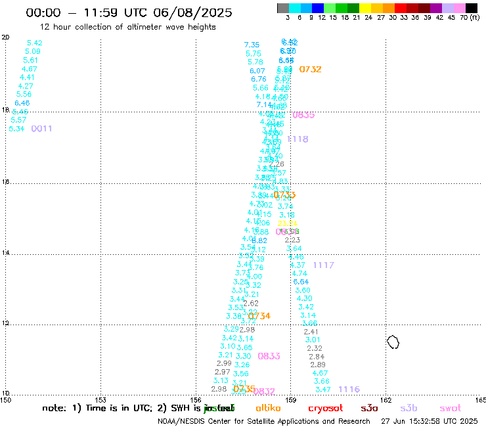Select the pink 'swot' legend label

[x=451, y=409]
